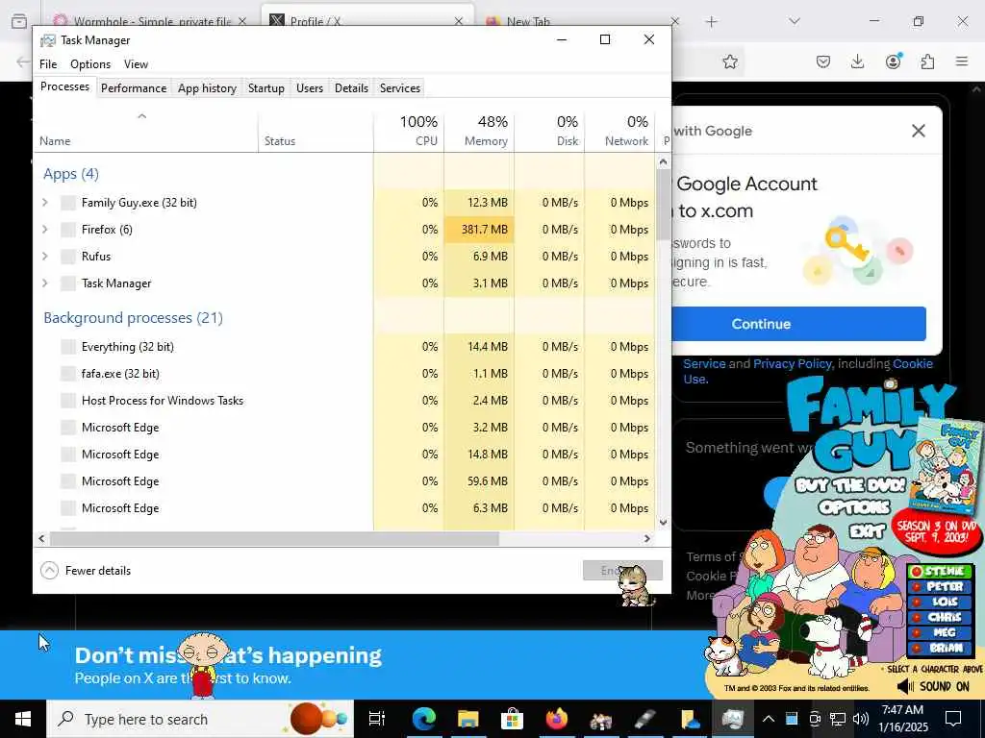This screenshot has height=738, width=985.
Task: Switch to the Details tab
Action: coord(351,88)
